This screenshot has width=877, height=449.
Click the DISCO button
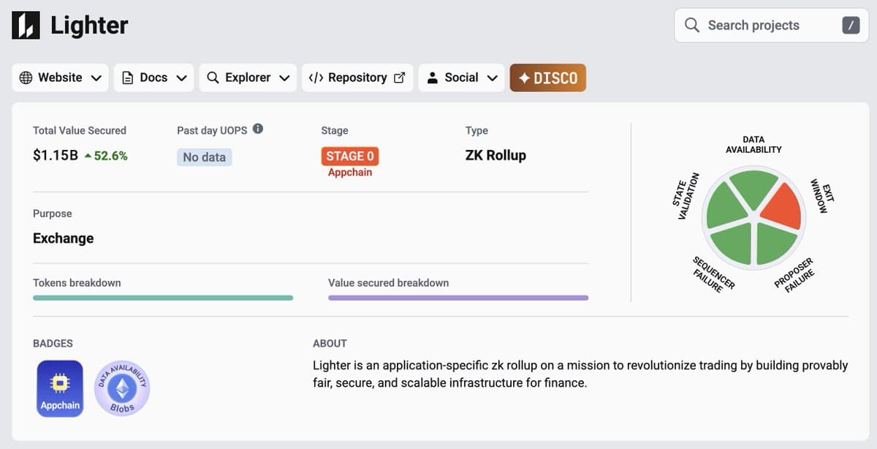[x=548, y=77]
